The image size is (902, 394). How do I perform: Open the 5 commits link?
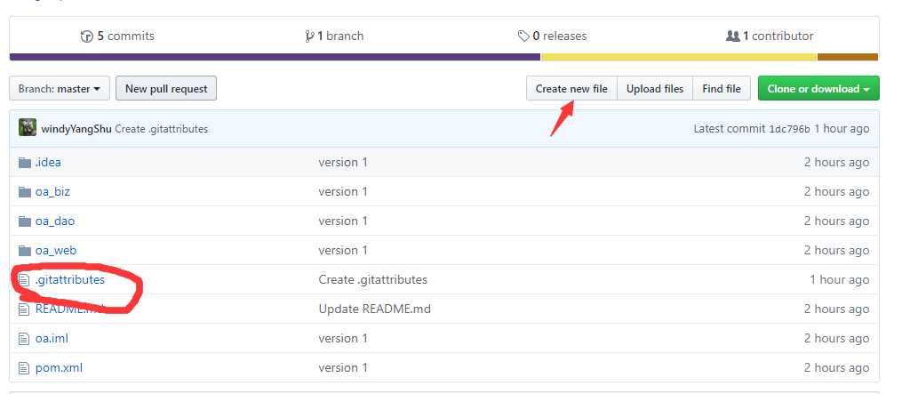[x=117, y=36]
